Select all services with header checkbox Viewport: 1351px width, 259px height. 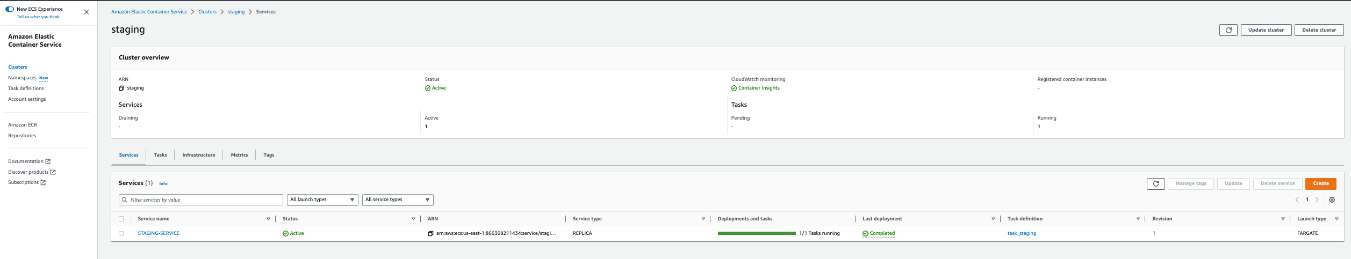coord(121,219)
